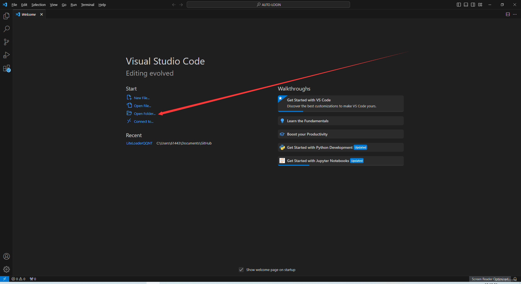521x284 pixels.
Task: Click the Open File icon under Start
Action: tap(129, 105)
